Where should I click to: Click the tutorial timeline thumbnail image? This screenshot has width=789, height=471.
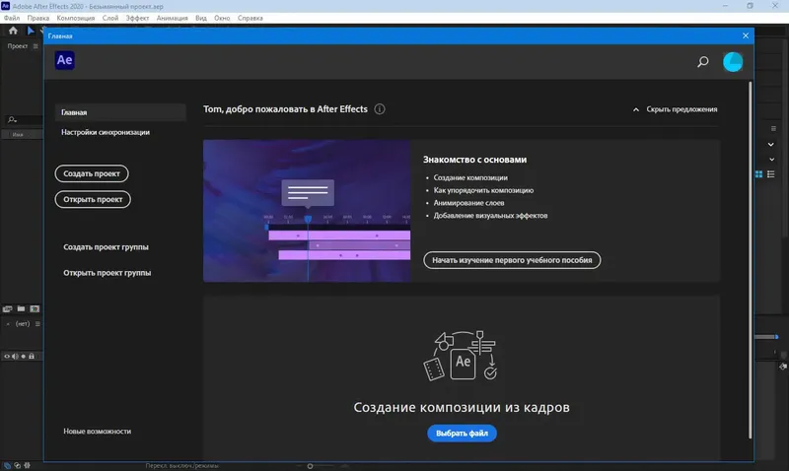click(307, 211)
